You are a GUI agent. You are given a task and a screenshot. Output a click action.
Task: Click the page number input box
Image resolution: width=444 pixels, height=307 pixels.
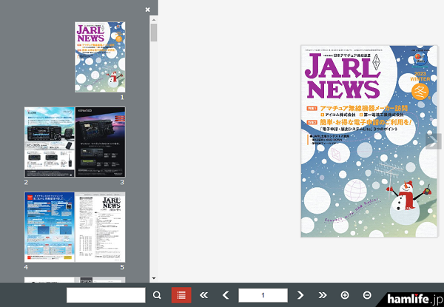(x=263, y=295)
